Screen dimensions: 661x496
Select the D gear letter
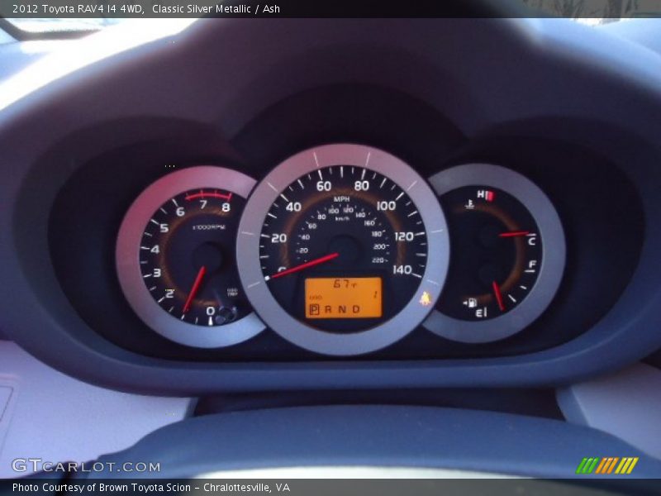(x=356, y=309)
